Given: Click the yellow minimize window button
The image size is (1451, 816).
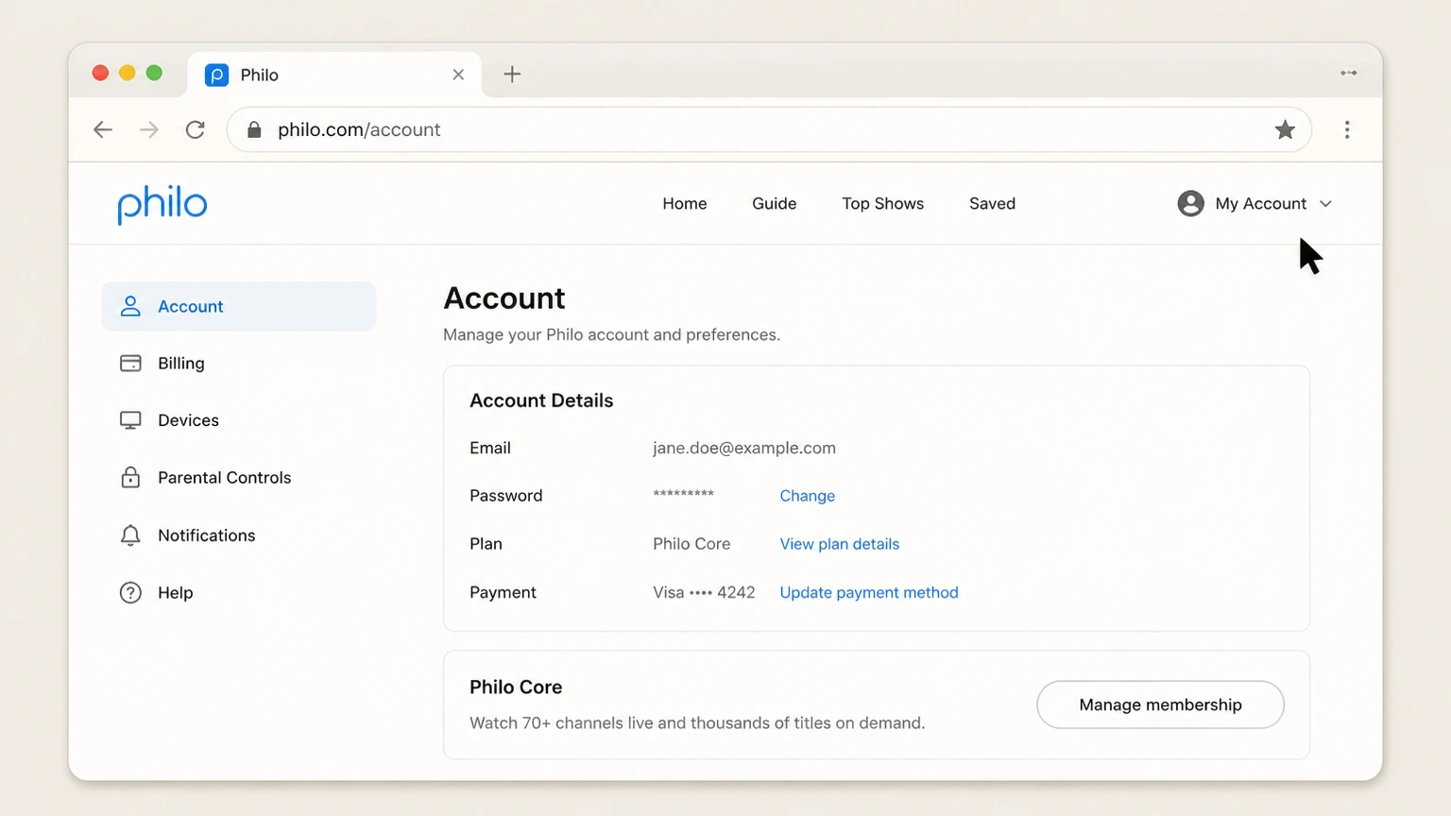Looking at the screenshot, I should (x=128, y=73).
